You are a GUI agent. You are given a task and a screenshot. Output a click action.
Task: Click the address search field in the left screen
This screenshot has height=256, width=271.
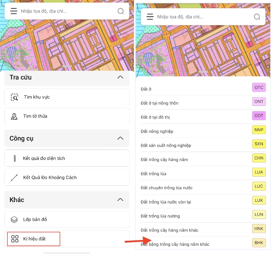(66, 11)
